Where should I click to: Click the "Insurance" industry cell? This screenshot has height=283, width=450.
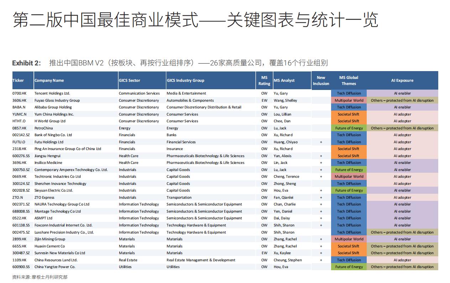[x=174, y=149]
